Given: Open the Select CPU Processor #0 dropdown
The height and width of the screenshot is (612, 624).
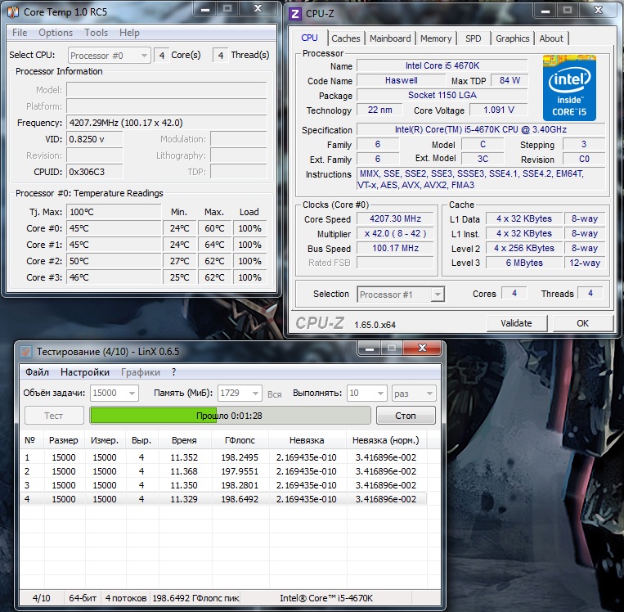Looking at the screenshot, I should coord(143,56).
